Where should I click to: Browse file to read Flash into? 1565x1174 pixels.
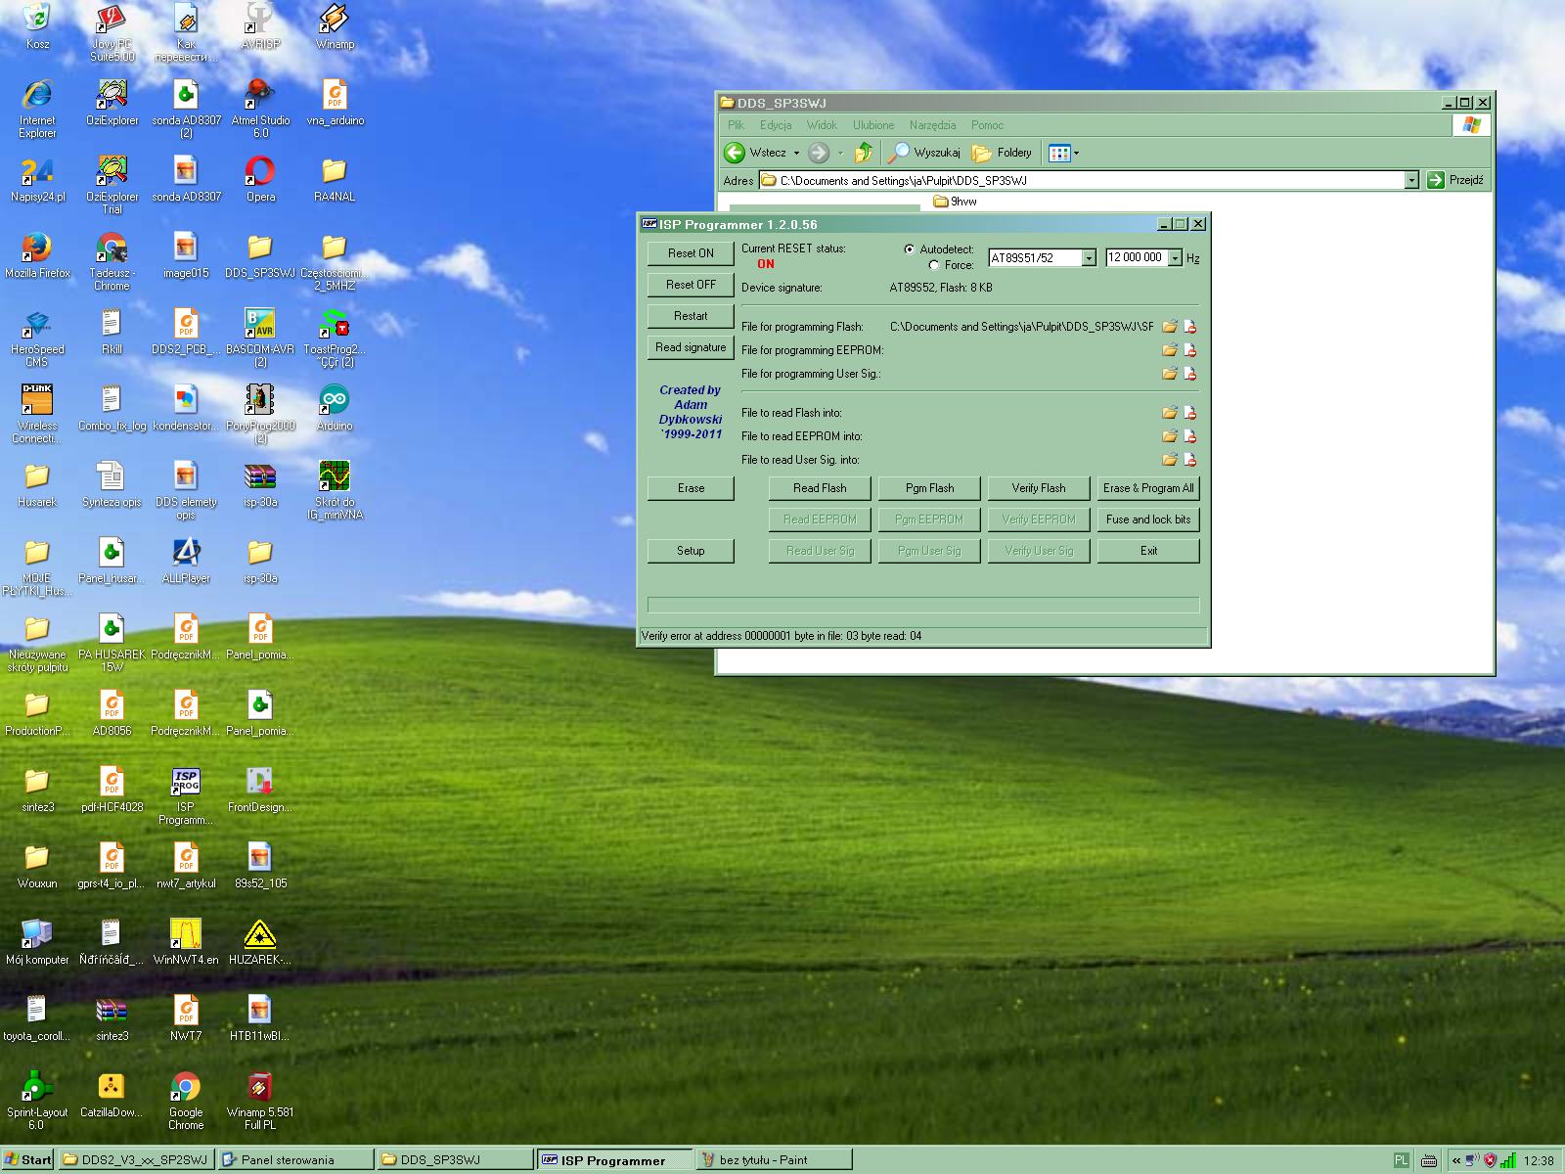(1169, 413)
